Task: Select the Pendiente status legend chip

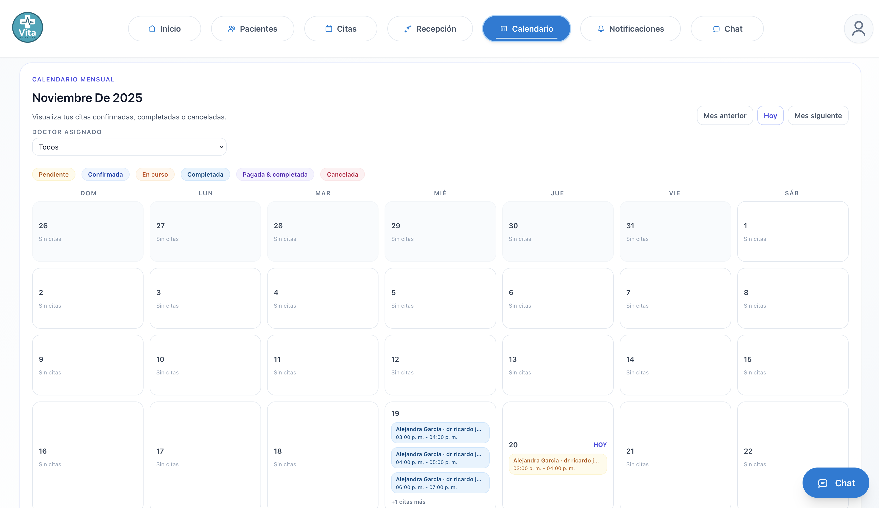Action: 53,174
